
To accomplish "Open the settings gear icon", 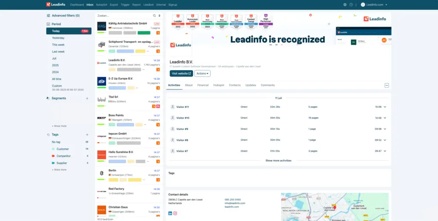I will pos(345,5).
